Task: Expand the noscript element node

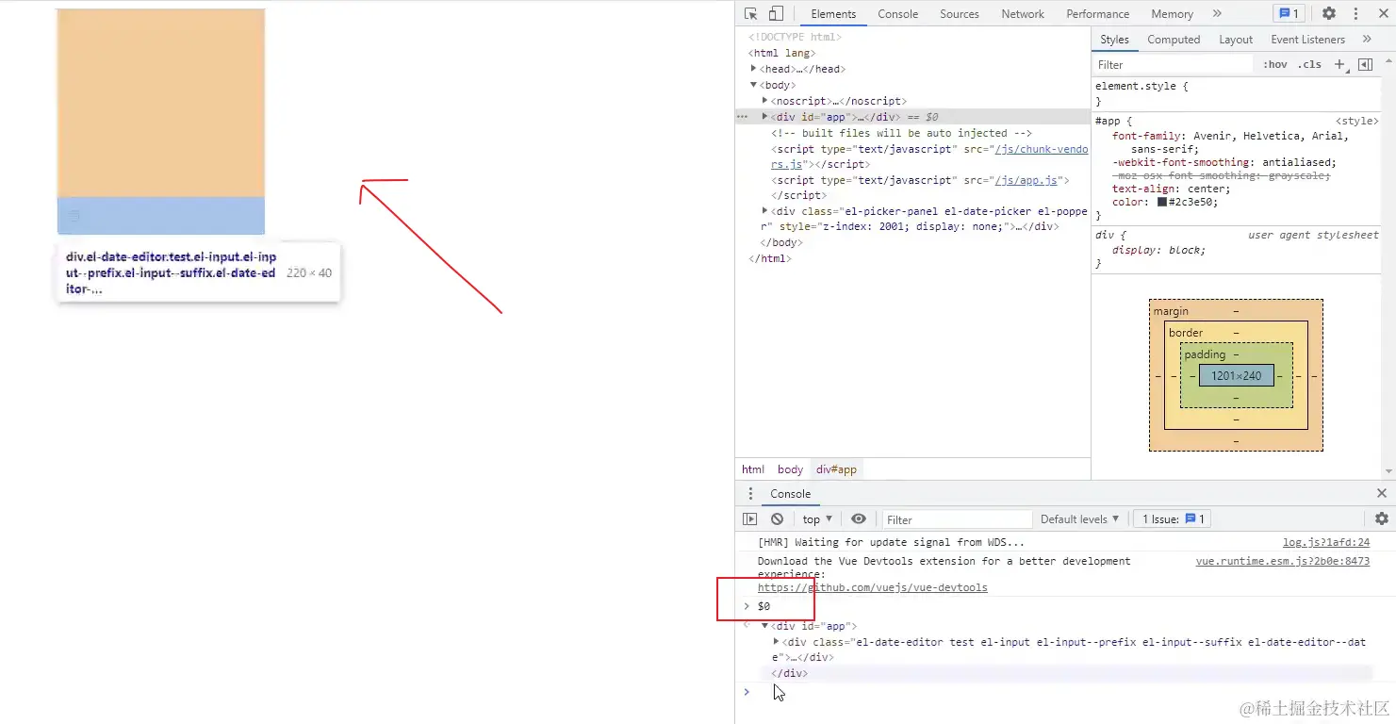Action: 764,101
